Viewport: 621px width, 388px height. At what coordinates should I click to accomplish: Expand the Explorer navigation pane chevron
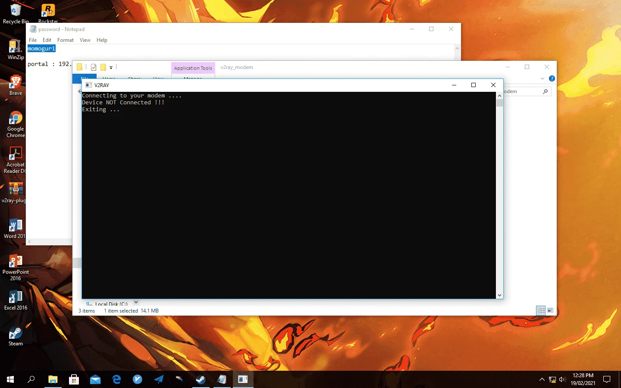click(136, 302)
